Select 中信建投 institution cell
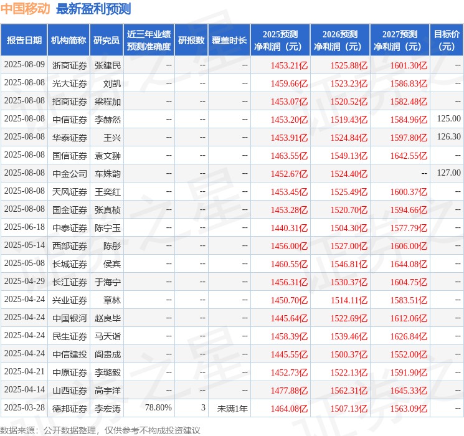This screenshot has height=436, width=464. (70, 354)
